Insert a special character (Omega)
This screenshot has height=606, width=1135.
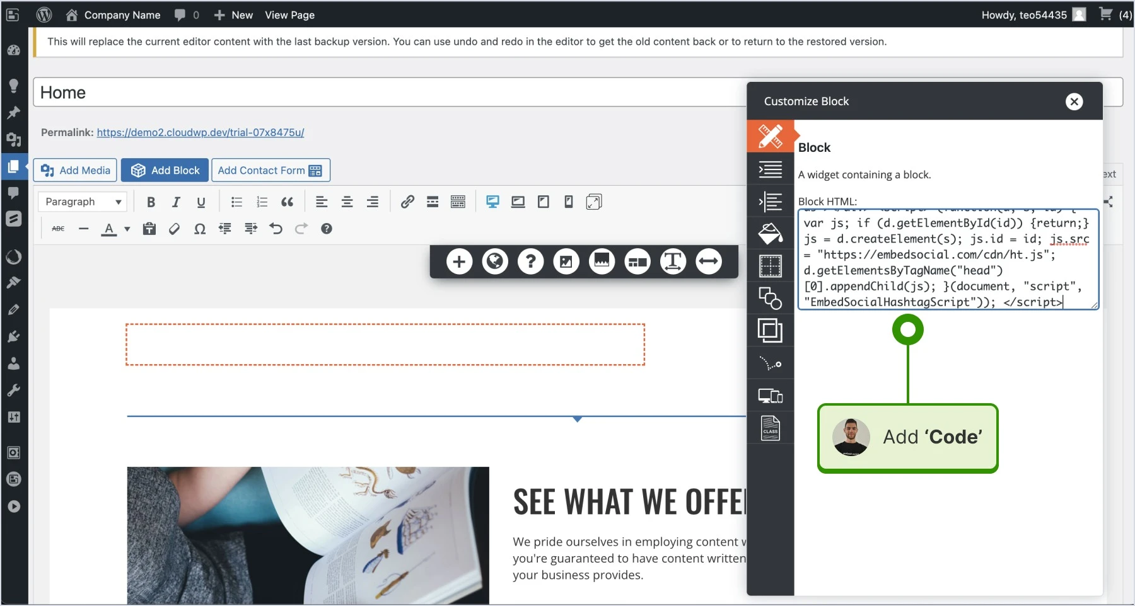pos(200,229)
